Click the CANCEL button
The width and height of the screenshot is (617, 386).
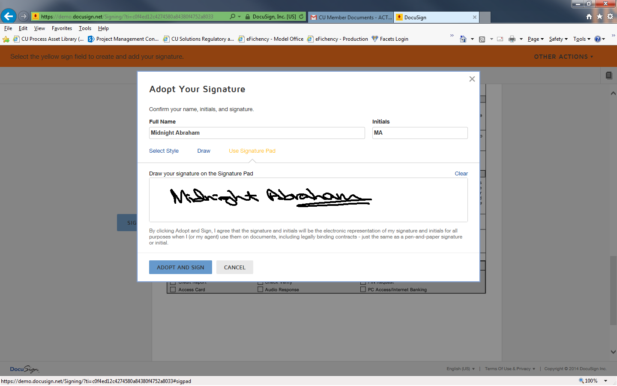tap(235, 267)
